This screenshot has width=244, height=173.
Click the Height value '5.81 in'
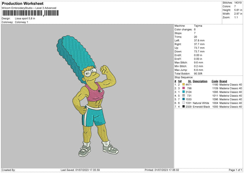point(238,10)
